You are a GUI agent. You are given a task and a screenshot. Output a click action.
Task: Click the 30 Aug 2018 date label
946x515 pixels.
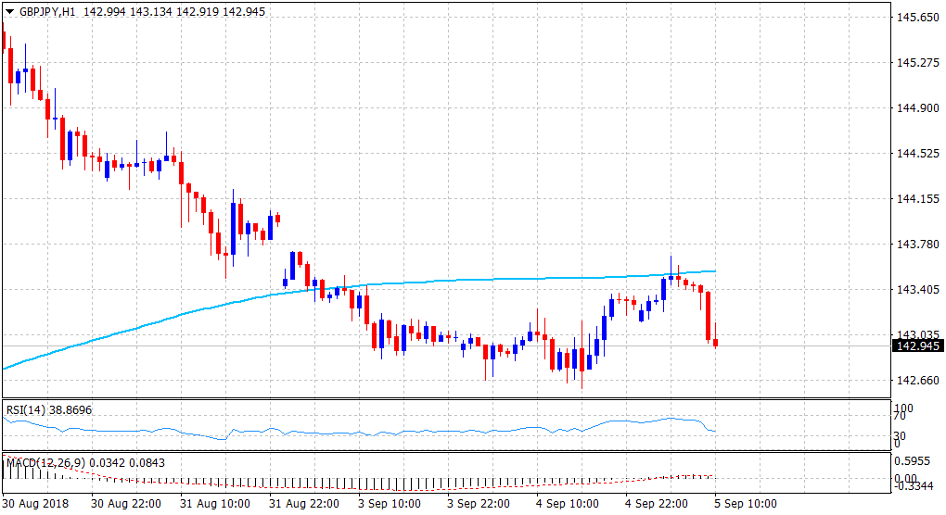[34, 504]
